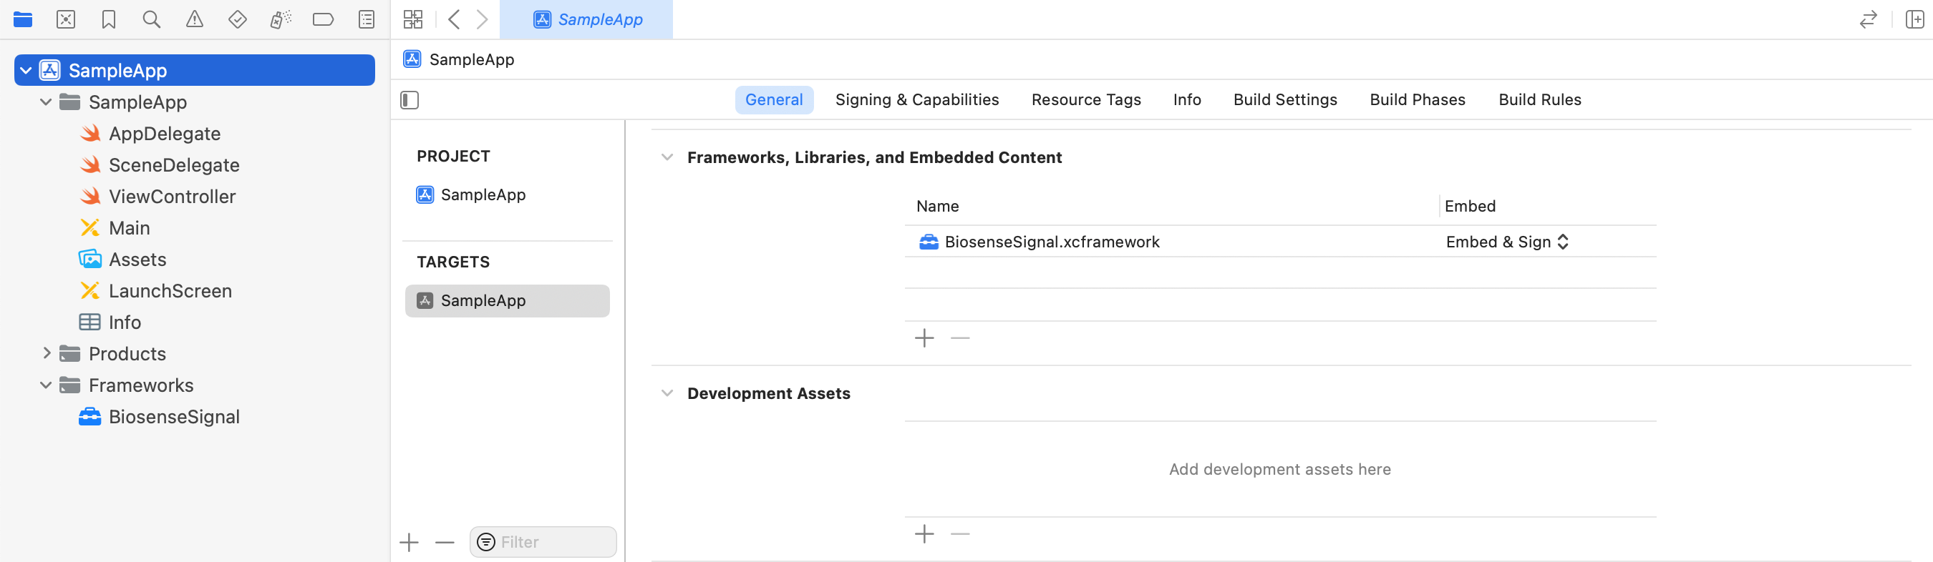This screenshot has width=1933, height=562.
Task: Click the Name column header
Action: click(x=937, y=206)
